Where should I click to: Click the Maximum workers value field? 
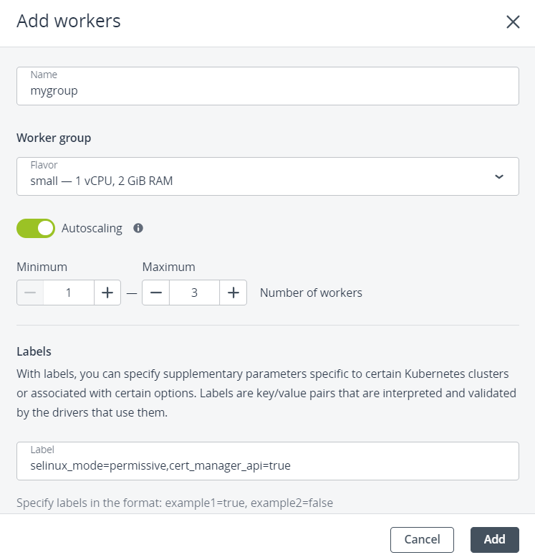[194, 293]
